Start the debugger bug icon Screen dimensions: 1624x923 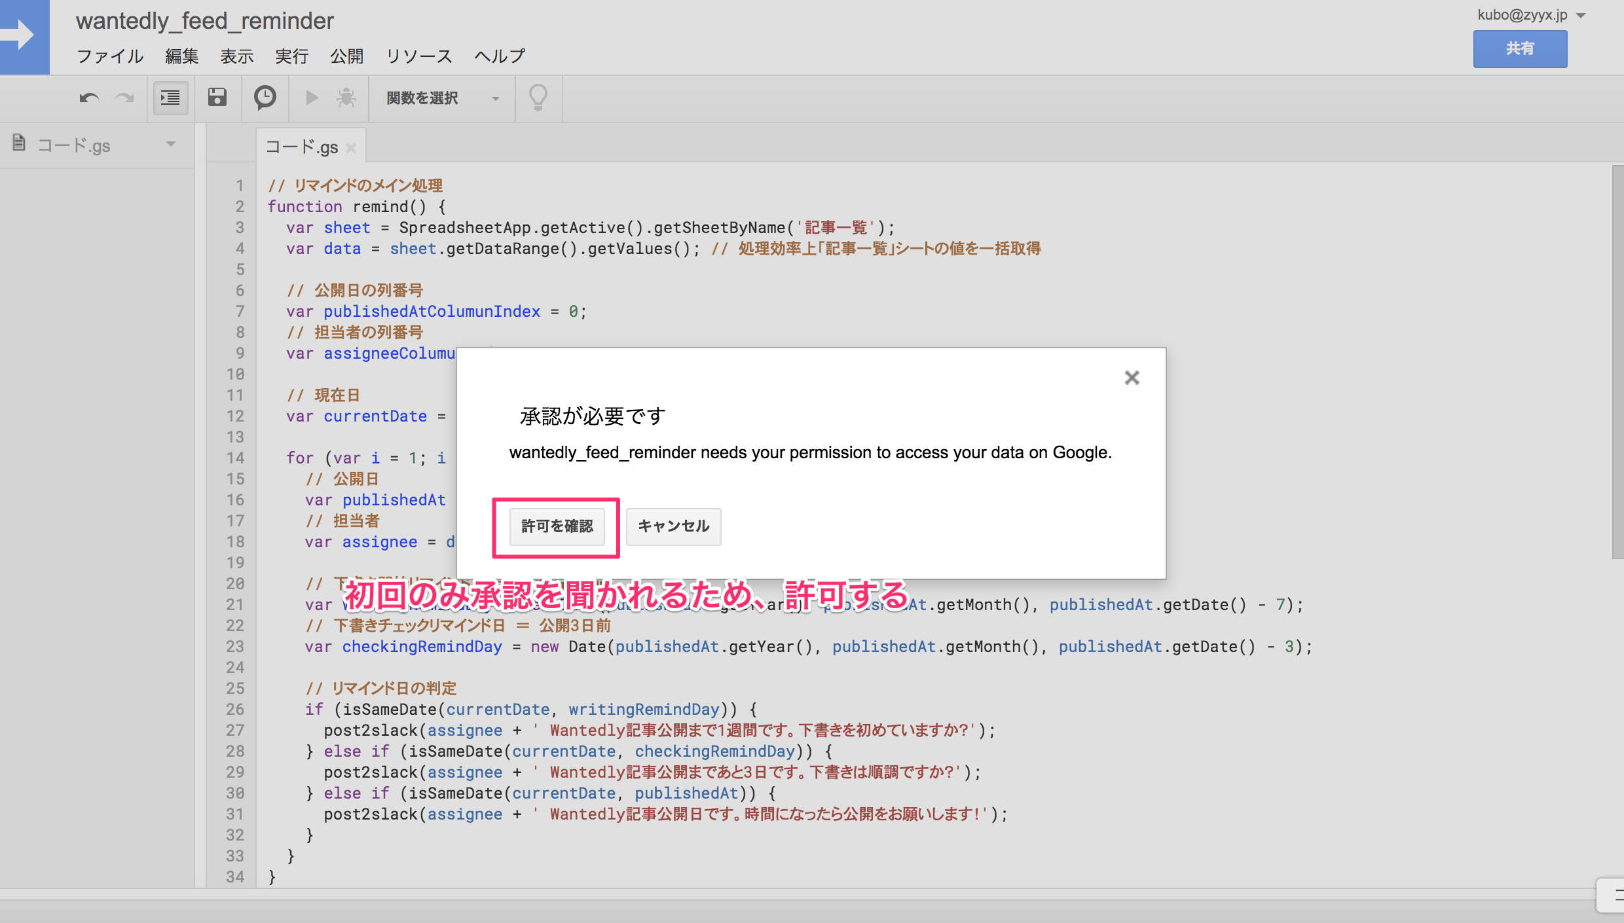click(346, 98)
